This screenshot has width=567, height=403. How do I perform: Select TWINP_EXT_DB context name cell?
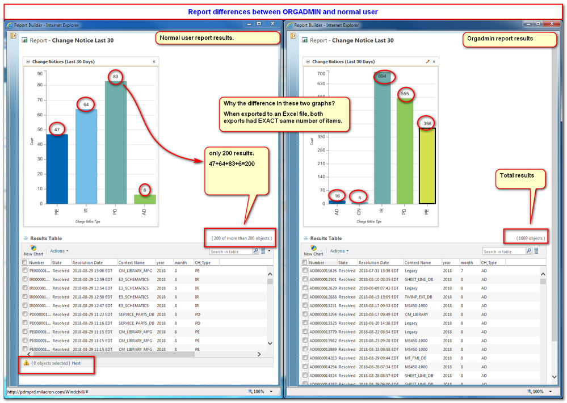[418, 297]
